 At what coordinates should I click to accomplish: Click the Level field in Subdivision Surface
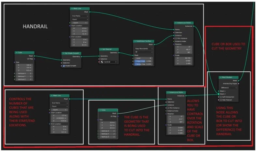pyautogui.click(x=144, y=58)
